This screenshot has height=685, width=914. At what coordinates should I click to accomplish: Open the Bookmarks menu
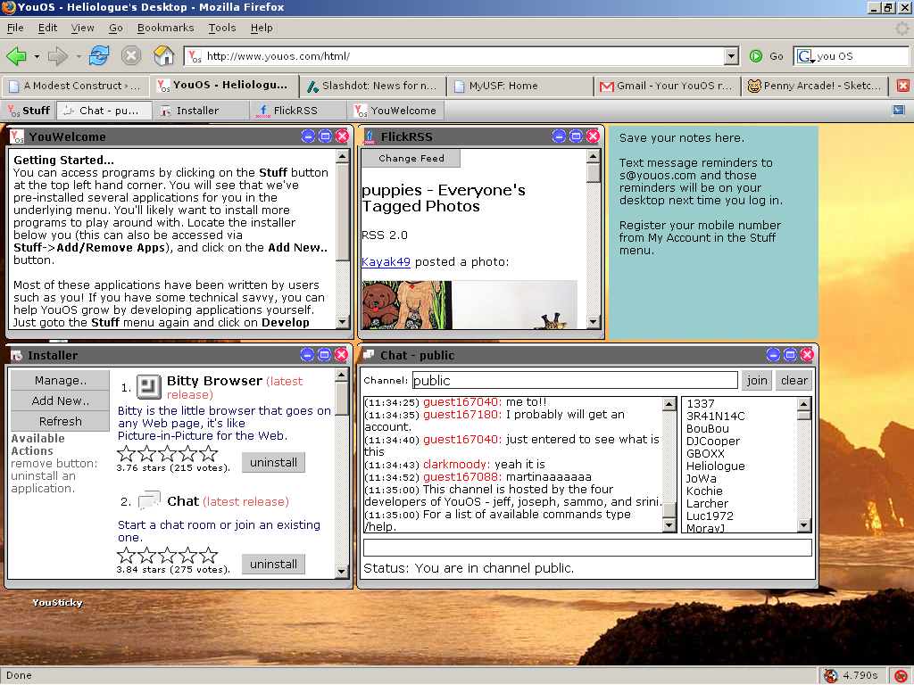[165, 28]
